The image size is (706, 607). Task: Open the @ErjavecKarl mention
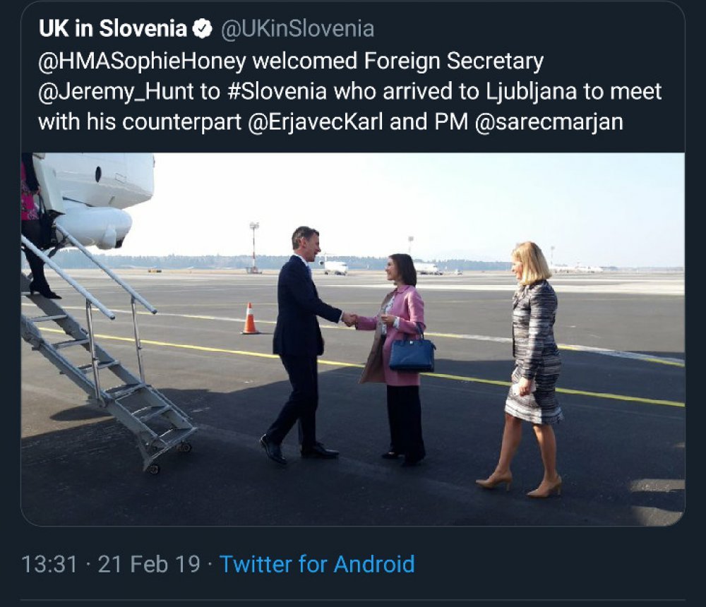coord(316,122)
